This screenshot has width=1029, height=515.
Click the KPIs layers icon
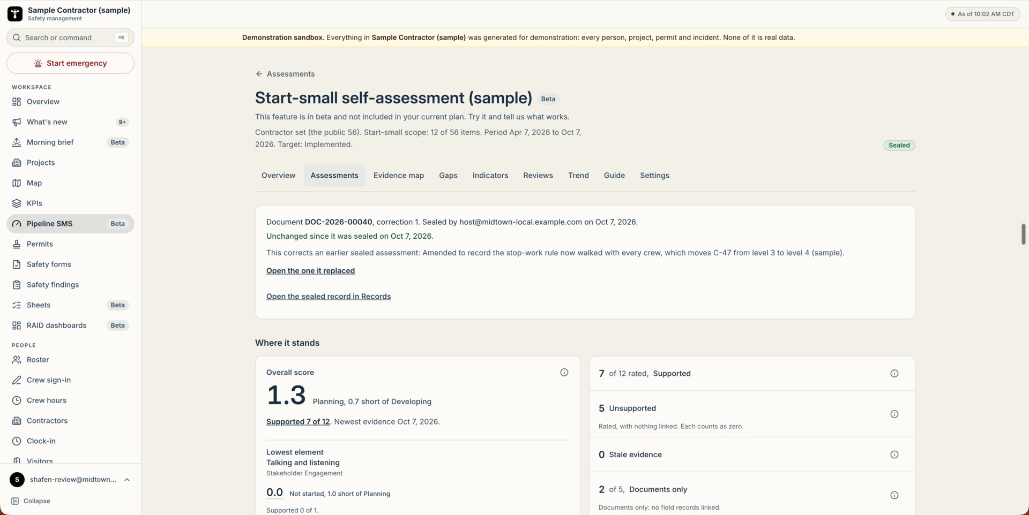pyautogui.click(x=17, y=203)
